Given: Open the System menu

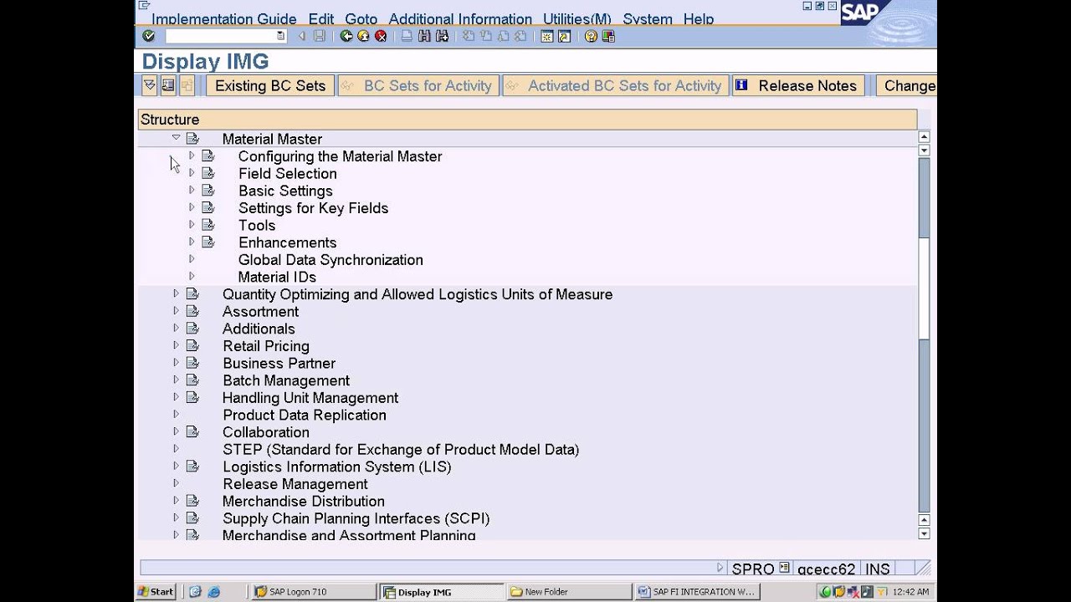Looking at the screenshot, I should point(648,19).
